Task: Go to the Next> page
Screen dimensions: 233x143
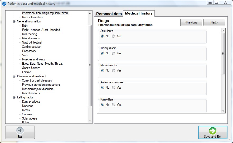Action: 214,22
